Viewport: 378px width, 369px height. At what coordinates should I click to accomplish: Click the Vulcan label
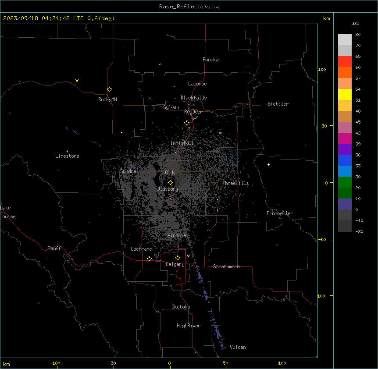238,347
